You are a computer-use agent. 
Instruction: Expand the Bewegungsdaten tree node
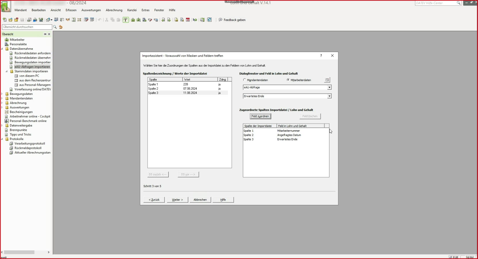(x=2, y=94)
